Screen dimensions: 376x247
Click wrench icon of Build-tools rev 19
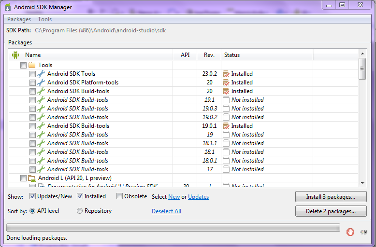(x=41, y=135)
